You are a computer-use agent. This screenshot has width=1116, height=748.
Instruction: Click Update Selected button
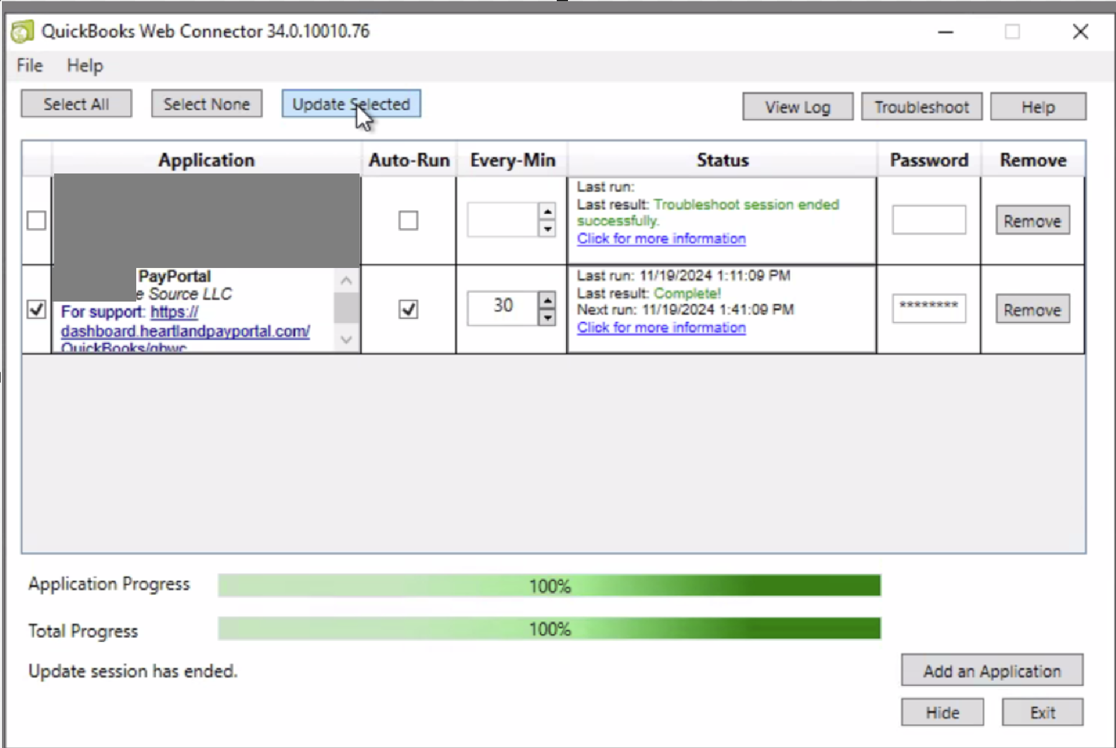click(351, 104)
